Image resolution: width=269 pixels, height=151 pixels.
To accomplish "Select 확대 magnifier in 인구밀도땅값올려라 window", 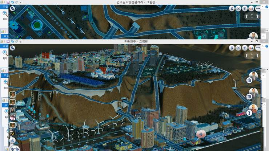I will click(5, 13).
